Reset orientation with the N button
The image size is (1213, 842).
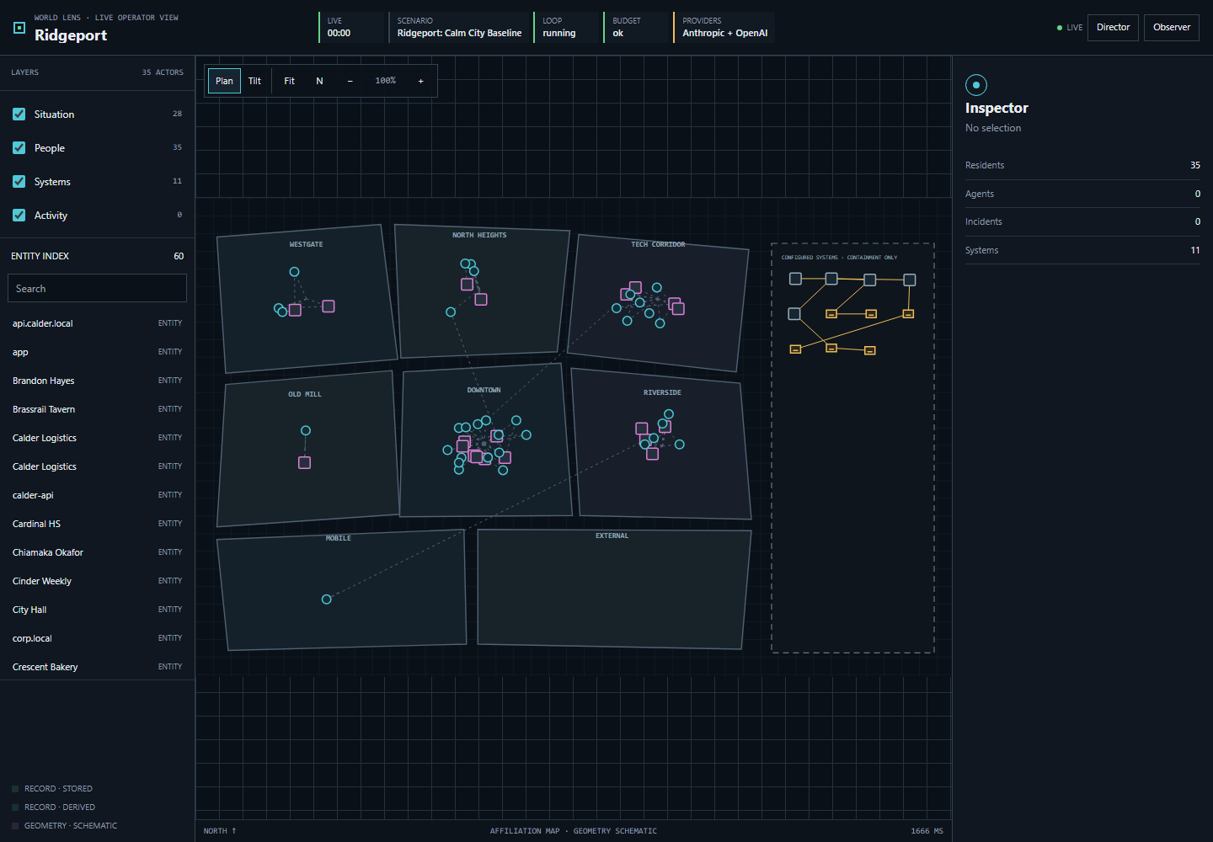pos(319,81)
